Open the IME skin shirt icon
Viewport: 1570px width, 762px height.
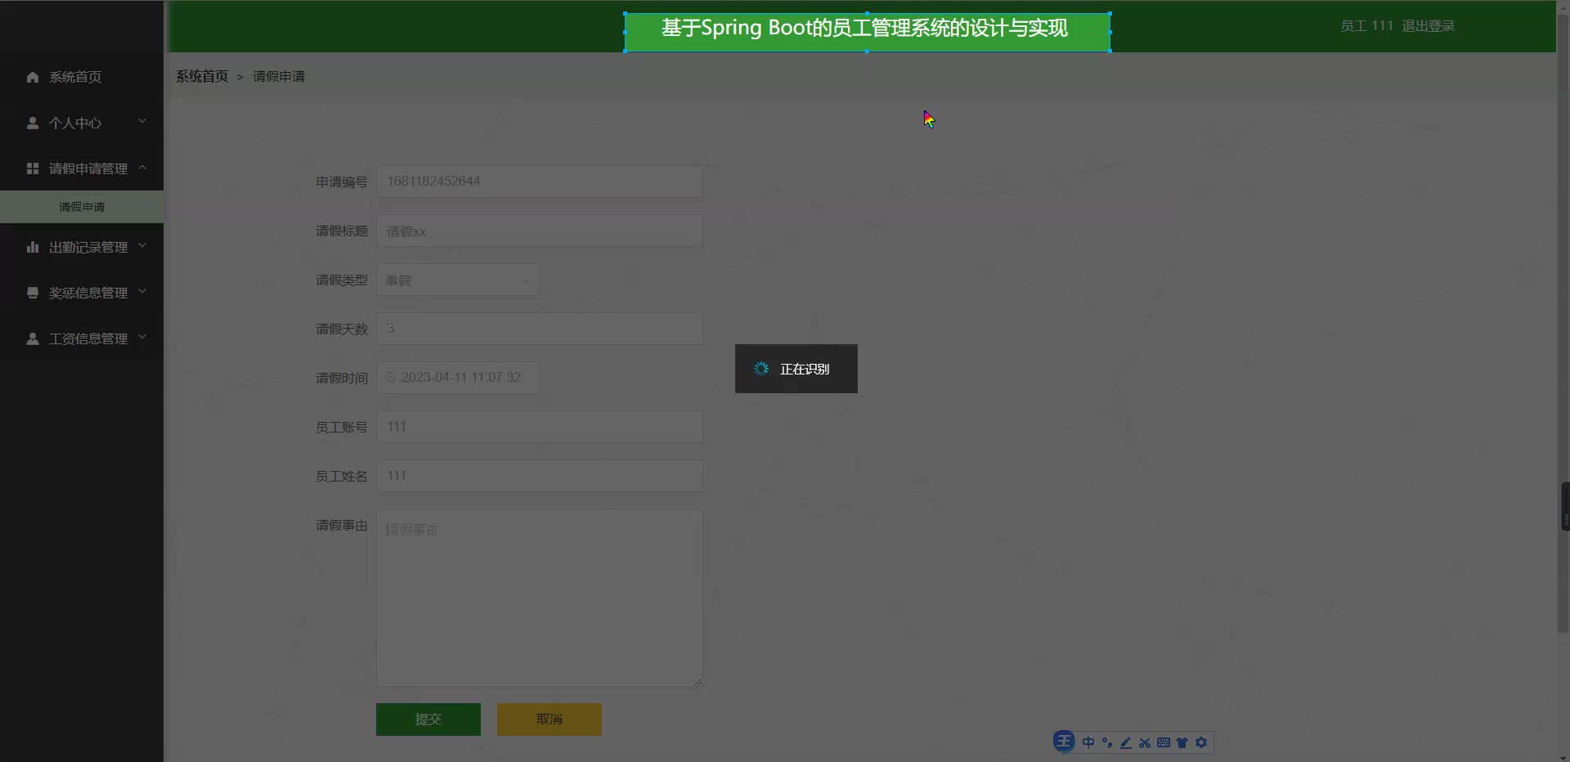click(1182, 742)
